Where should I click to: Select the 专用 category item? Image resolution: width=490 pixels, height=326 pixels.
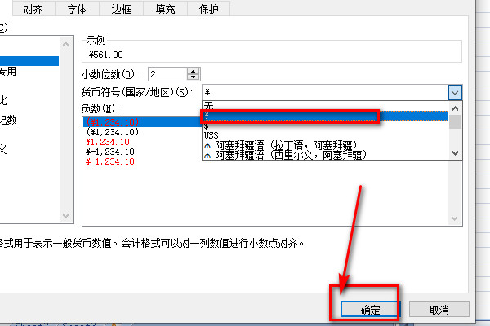point(8,72)
